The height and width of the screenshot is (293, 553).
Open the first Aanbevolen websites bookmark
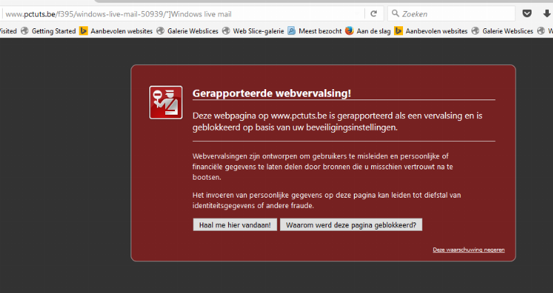122,30
